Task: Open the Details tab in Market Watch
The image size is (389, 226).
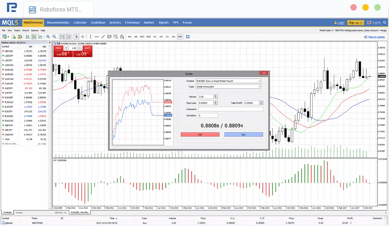Action: [x=19, y=213]
